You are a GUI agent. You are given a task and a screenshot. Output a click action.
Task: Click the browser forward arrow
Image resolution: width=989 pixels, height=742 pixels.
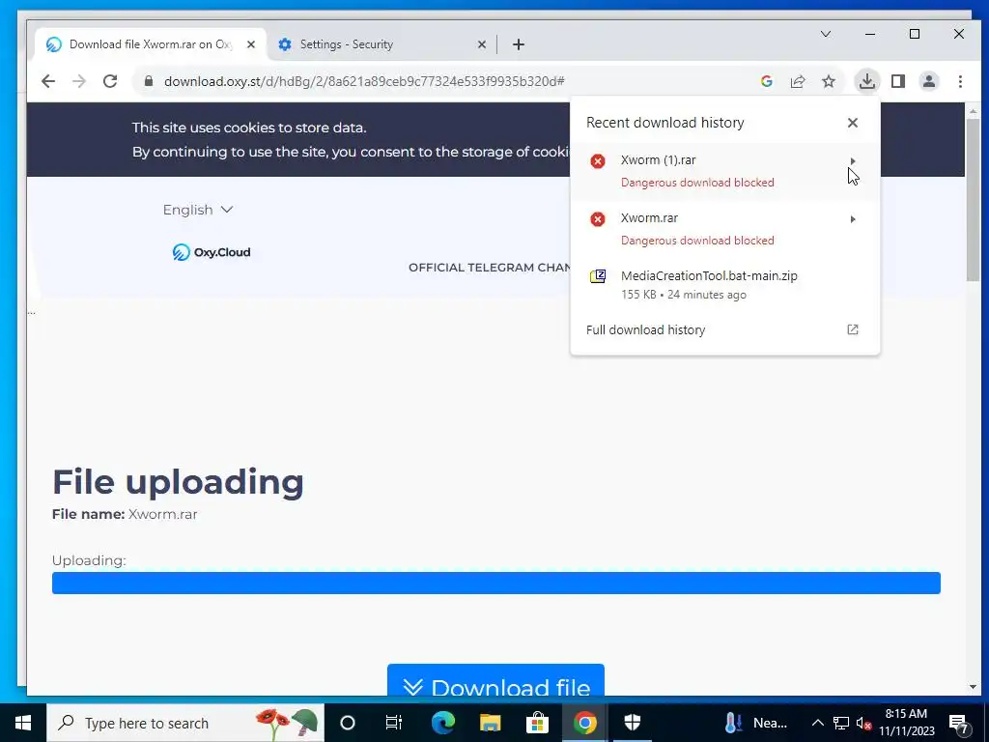(x=79, y=81)
